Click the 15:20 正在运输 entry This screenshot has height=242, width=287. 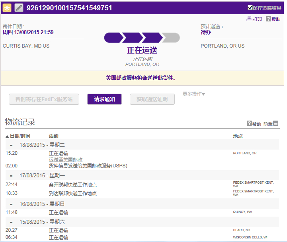59,154
